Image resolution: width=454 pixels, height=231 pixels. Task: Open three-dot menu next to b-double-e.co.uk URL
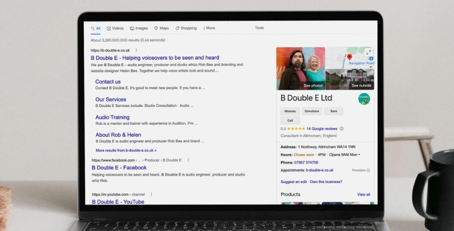pyautogui.click(x=136, y=51)
